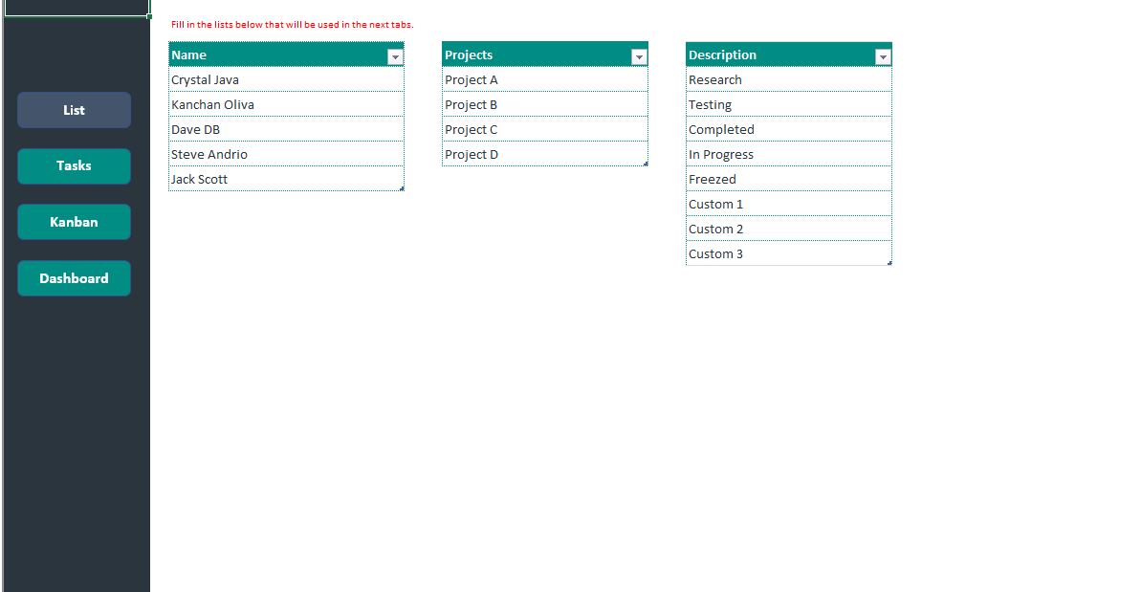Viewport: 1141px width, 592px height.
Task: Open the Description column filter dropdown
Action: point(883,56)
